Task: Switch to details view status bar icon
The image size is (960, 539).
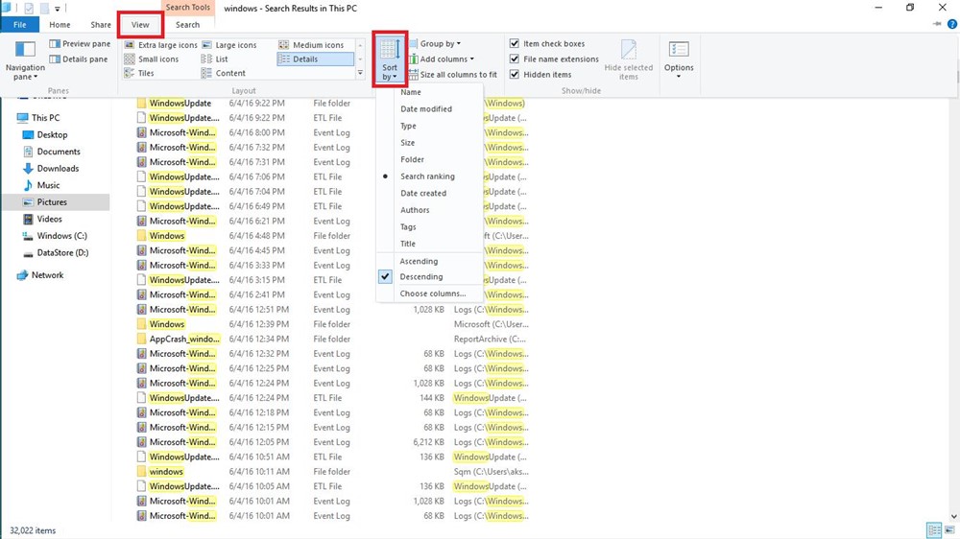Action: pos(934,530)
